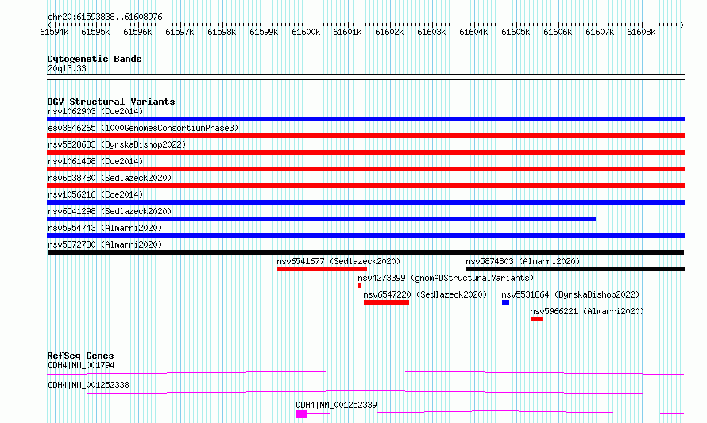Select the small blue nsv5531864 variant box
Screen dimensions: 707x423
(505, 302)
